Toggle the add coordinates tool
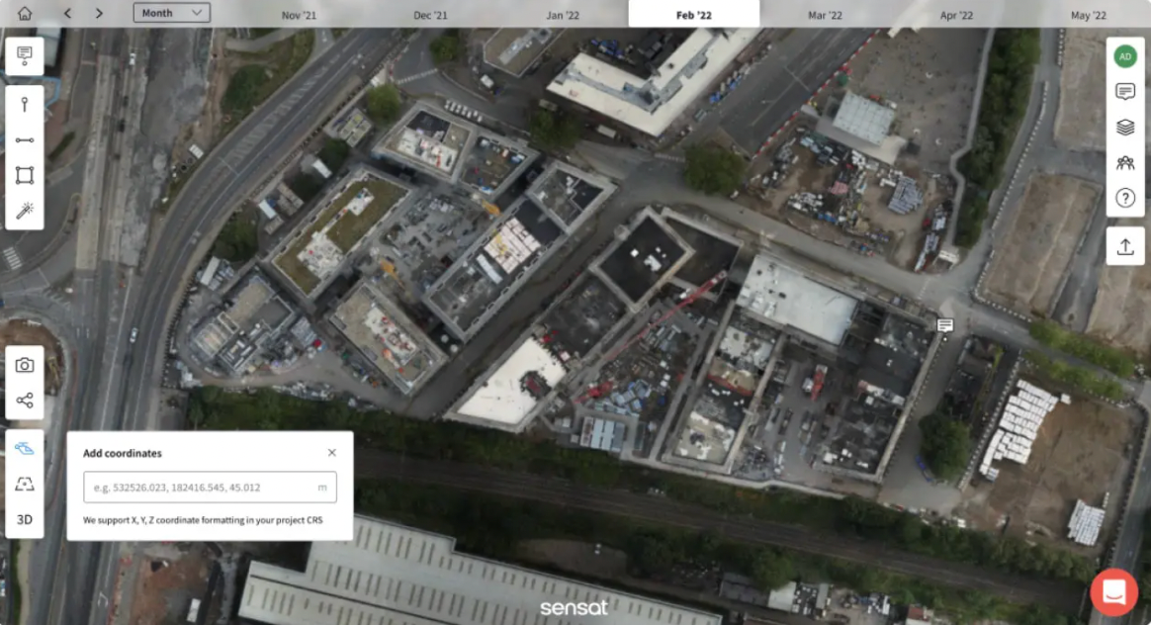This screenshot has width=1151, height=625. (x=24, y=448)
